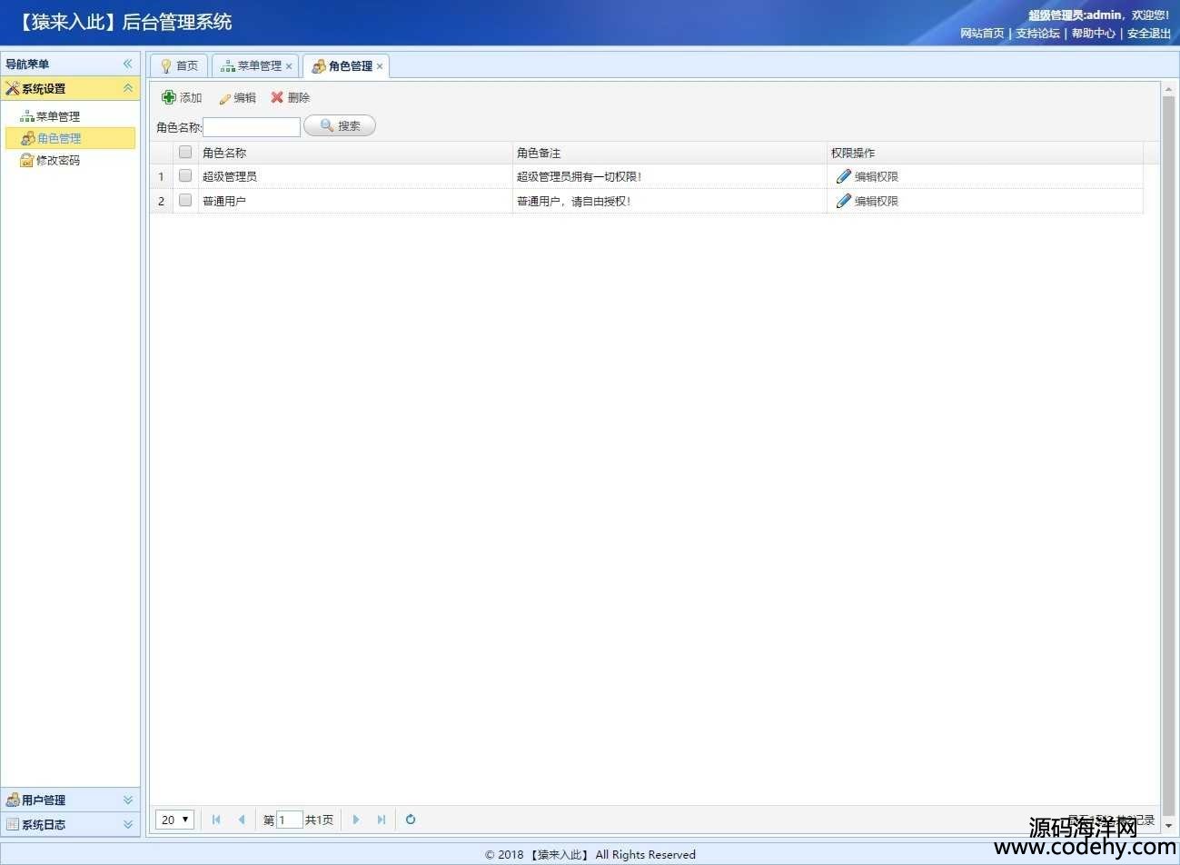Screen dimensions: 1180x865
Task: Switch to the 菜单管理 tab
Action: [x=254, y=66]
